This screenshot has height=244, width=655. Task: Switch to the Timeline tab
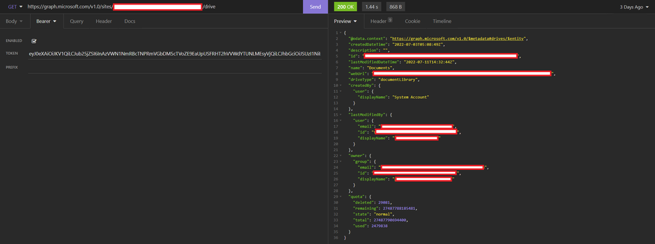442,22
